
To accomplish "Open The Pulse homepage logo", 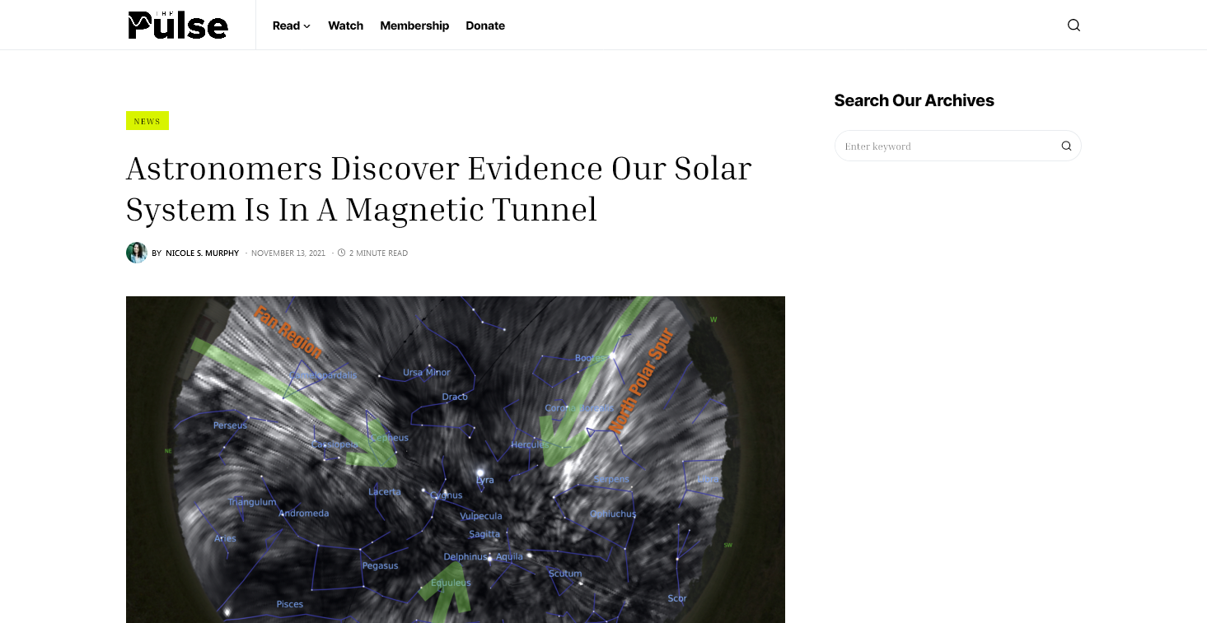I will click(178, 25).
